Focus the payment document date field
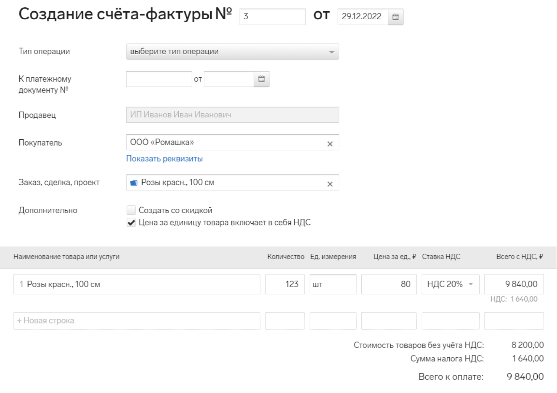The height and width of the screenshot is (393, 557). [x=229, y=79]
